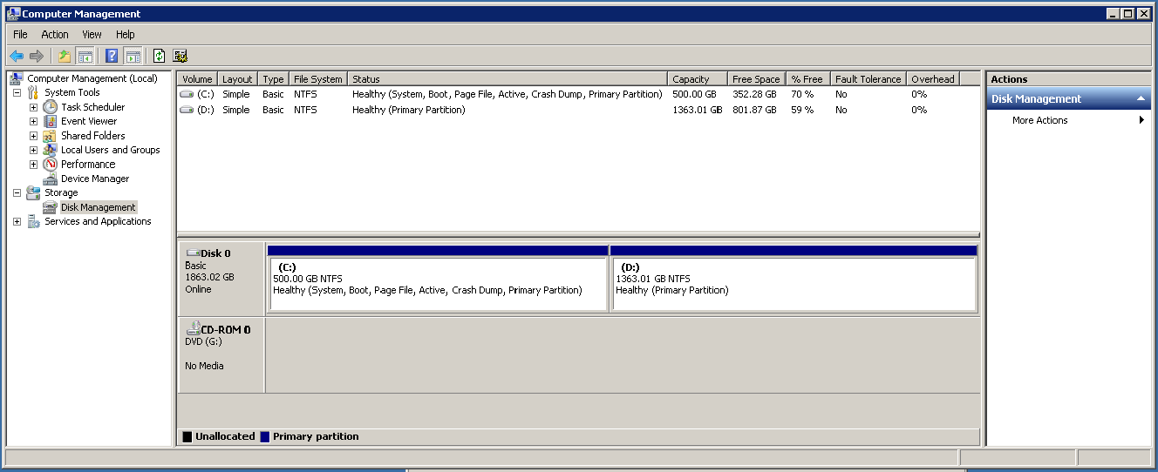The height and width of the screenshot is (472, 1158).
Task: Collapse the Disk Management actions header
Action: [1141, 99]
